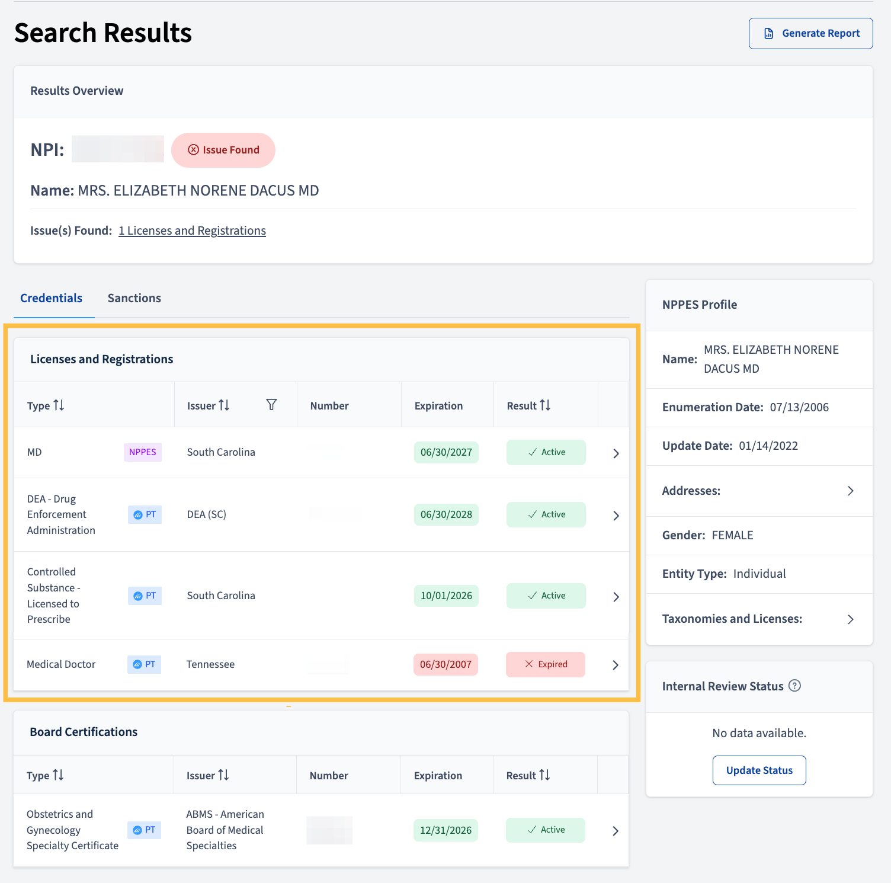This screenshot has width=891, height=883.
Task: Sort Board Certifications by Issuer
Action: (223, 775)
